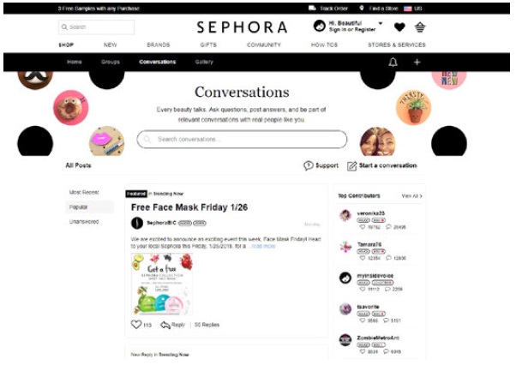Screen dimensions: 516x371
Task: Open the Gallery tab
Action: coord(204,62)
